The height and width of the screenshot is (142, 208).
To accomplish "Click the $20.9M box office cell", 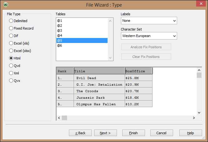I will coord(139,84).
